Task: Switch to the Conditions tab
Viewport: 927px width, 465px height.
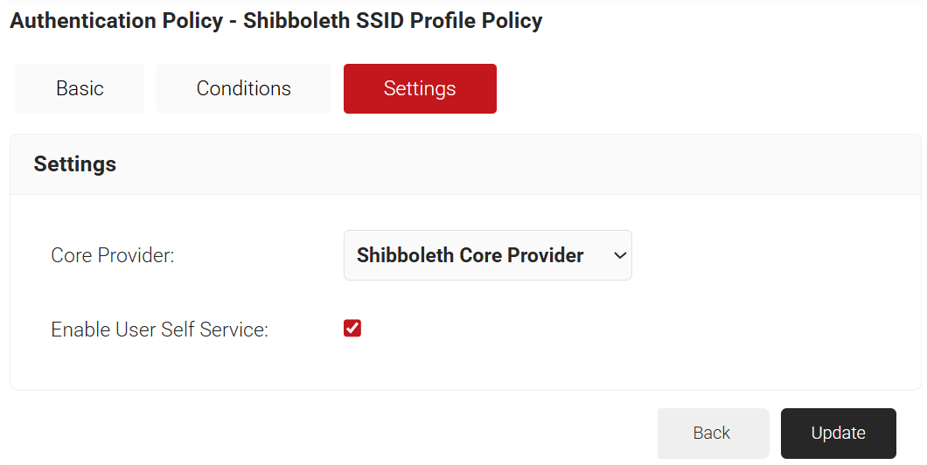Action: tap(243, 88)
